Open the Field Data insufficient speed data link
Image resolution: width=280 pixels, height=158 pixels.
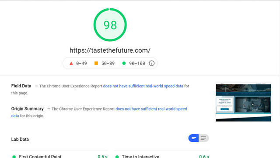[143, 86]
